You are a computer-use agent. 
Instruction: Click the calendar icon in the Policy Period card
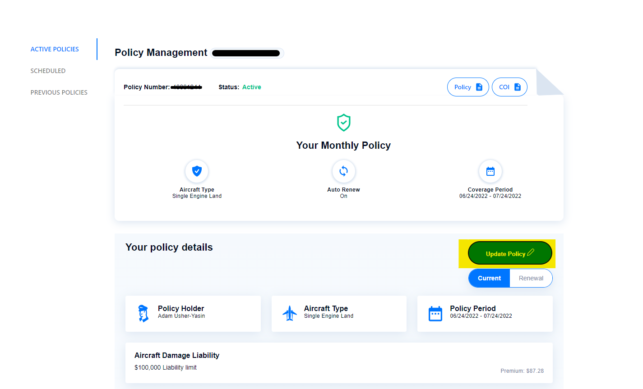point(435,314)
